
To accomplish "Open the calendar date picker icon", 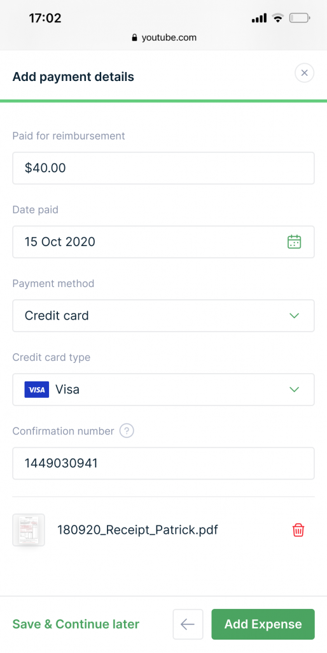I will 294,242.
